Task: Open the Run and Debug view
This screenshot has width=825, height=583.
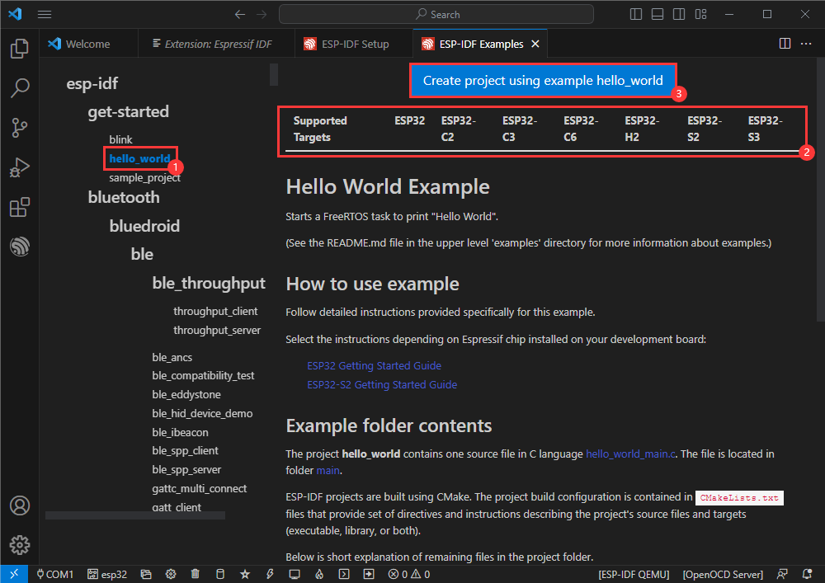Action: 20,167
